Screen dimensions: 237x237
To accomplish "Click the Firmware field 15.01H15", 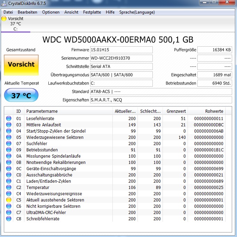I will pos(121,50).
